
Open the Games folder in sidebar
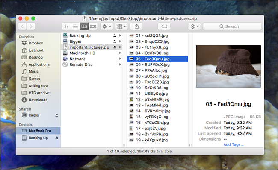click(38, 79)
